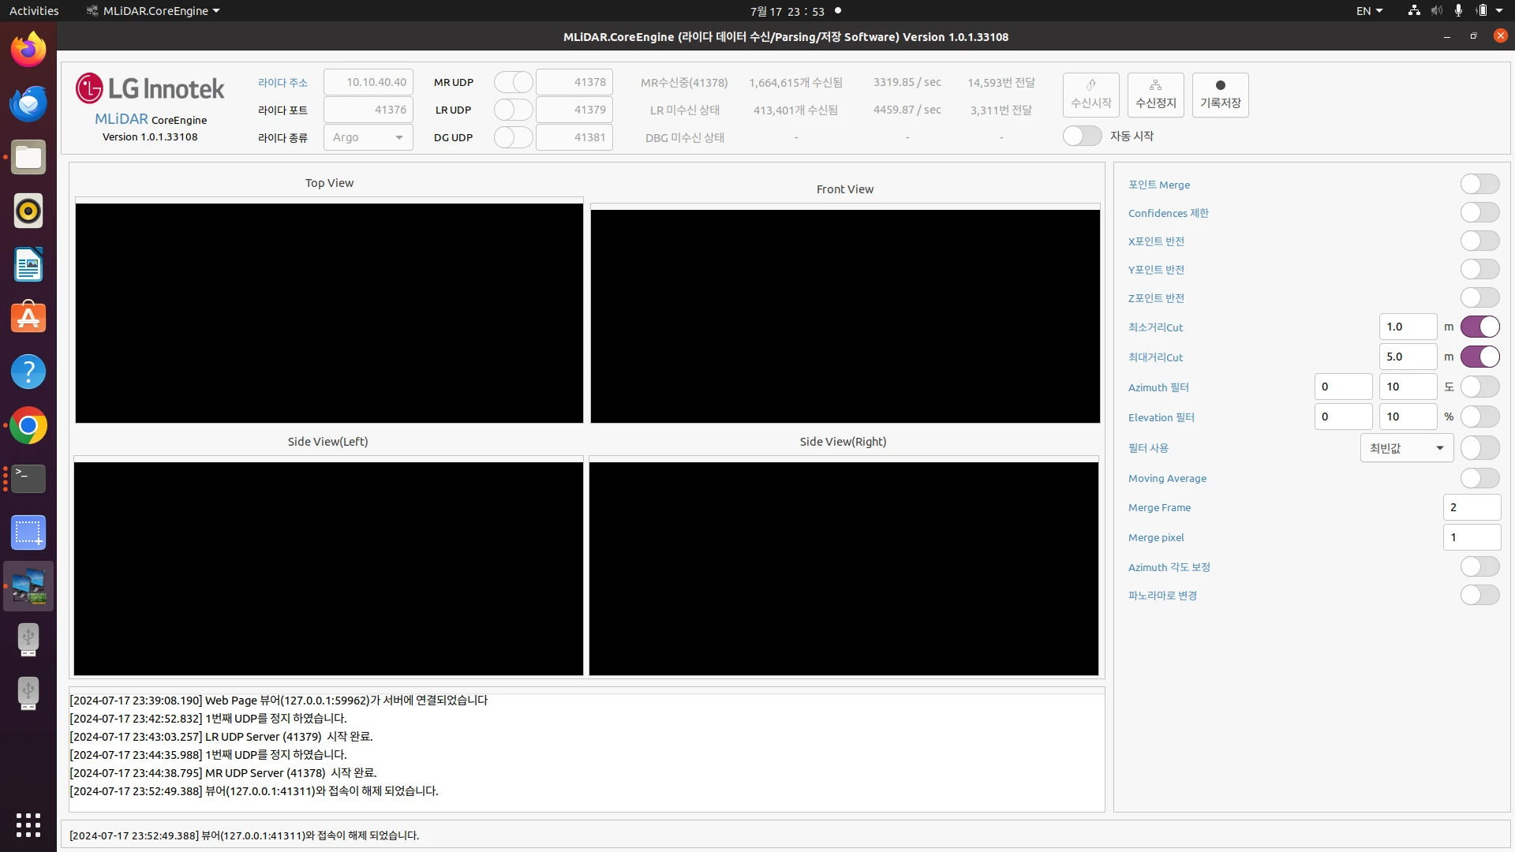Toggle the MR UDP switch
The image size is (1515, 852).
tap(514, 82)
